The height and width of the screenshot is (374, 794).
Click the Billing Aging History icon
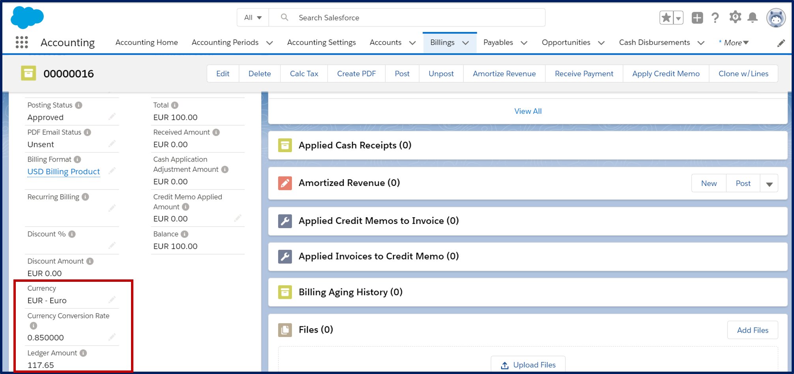click(x=285, y=292)
